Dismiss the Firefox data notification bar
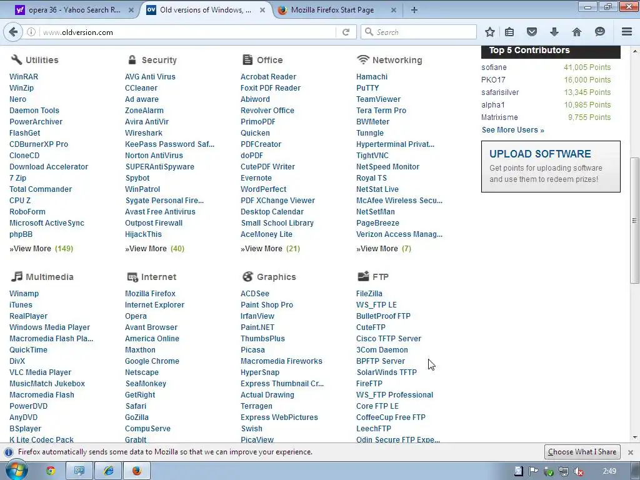 (x=630, y=452)
